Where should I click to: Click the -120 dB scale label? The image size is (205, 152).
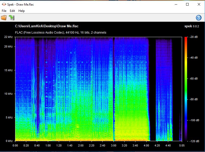pos(194,141)
